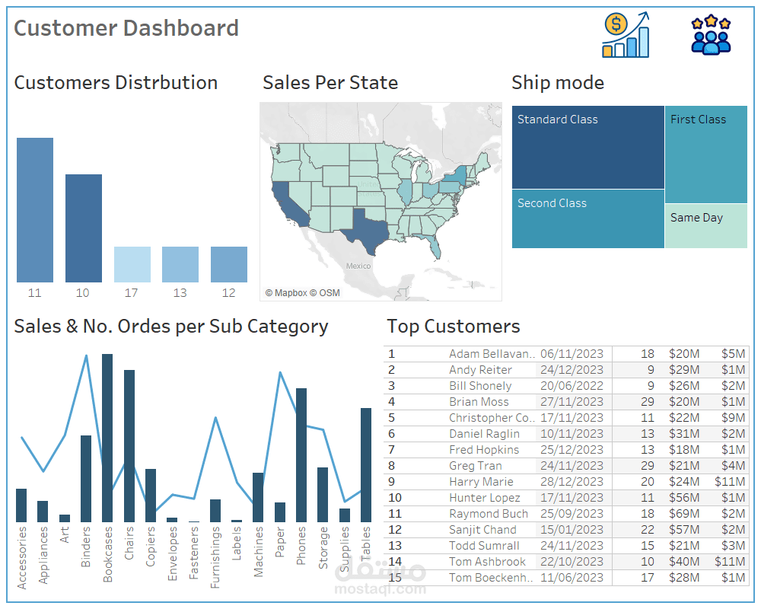Screen dimensions: 761x609
Task: Select customer Daniel Raglin
Action: coord(484,434)
